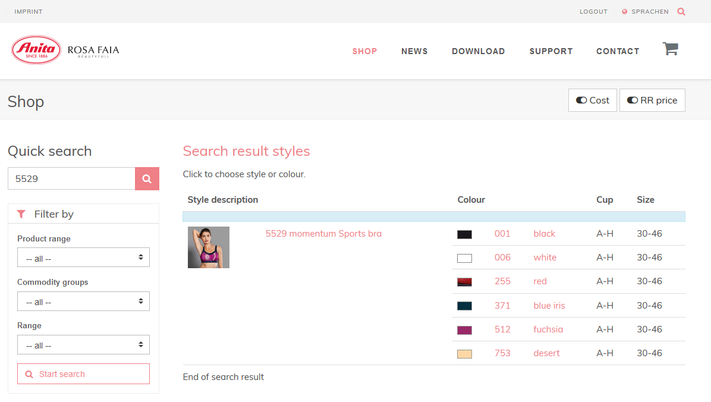The height and width of the screenshot is (402, 711).
Task: Open the 5529 momentum Sports bra link
Action: tap(323, 234)
